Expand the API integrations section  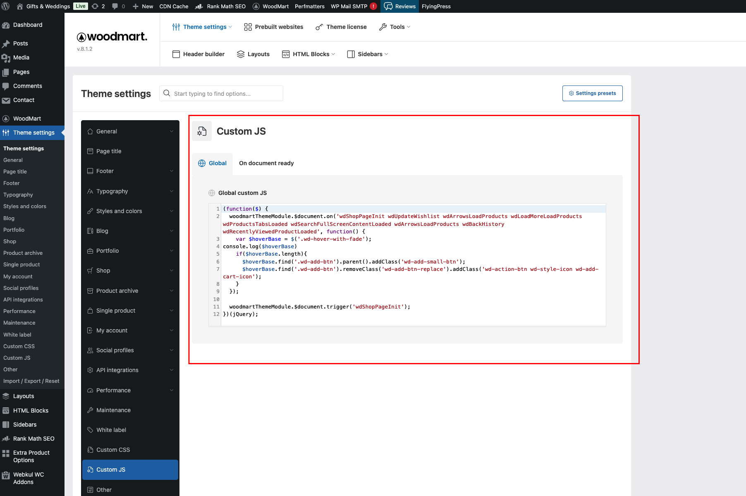130,370
